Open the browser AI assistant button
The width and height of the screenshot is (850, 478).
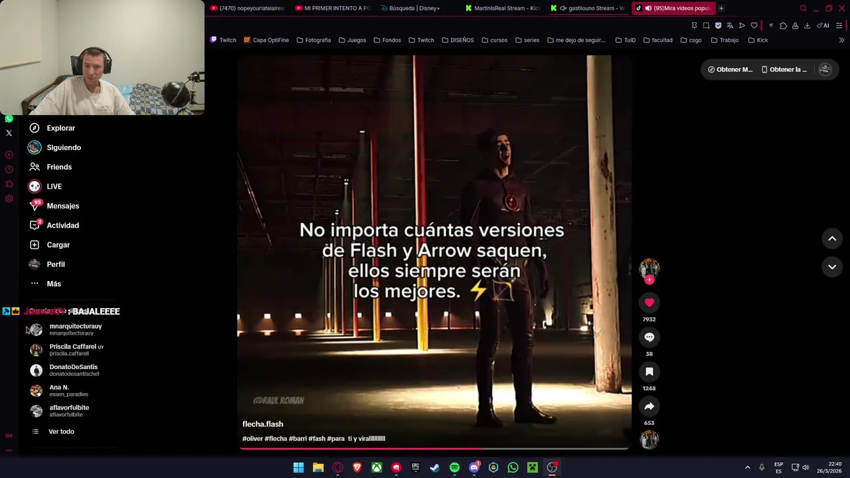823,25
